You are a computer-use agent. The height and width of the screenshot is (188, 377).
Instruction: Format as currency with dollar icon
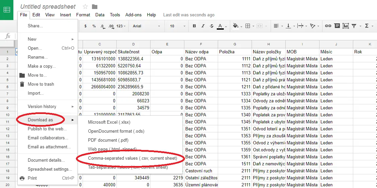coord(85,26)
